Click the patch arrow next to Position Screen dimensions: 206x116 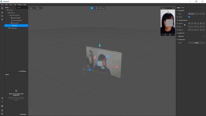click(177, 24)
